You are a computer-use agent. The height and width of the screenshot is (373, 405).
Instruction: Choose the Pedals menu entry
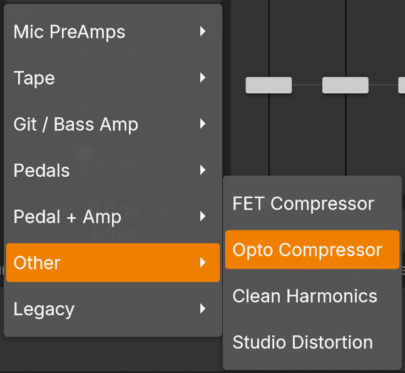pos(42,171)
